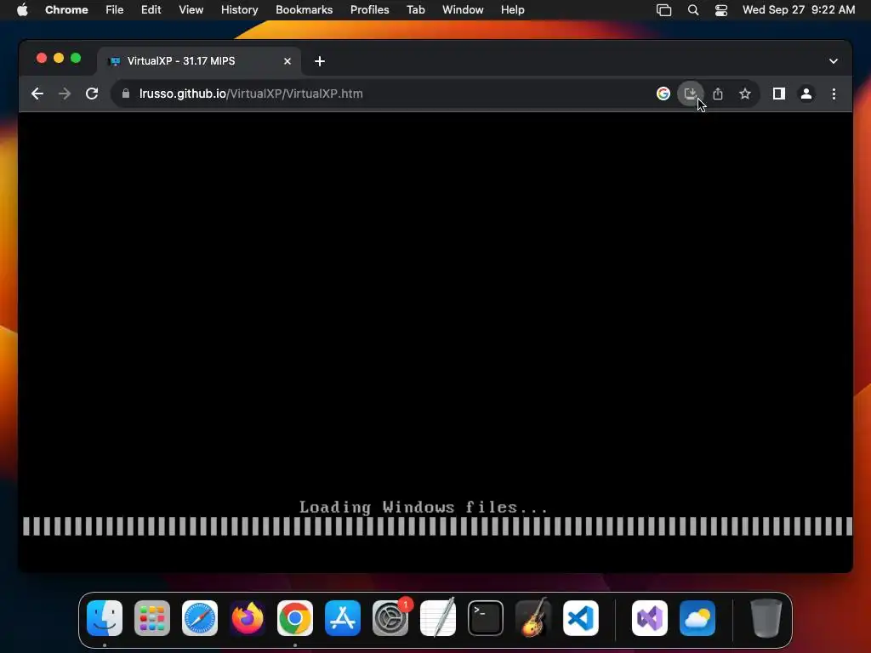This screenshot has height=653, width=871.
Task: Open the weather cloud app in dock
Action: 697,618
